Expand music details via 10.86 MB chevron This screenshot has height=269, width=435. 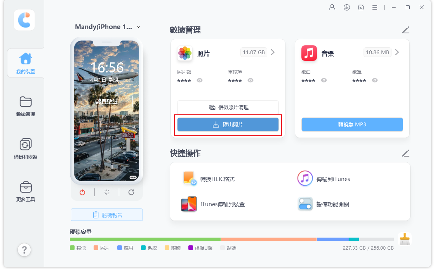click(x=396, y=52)
